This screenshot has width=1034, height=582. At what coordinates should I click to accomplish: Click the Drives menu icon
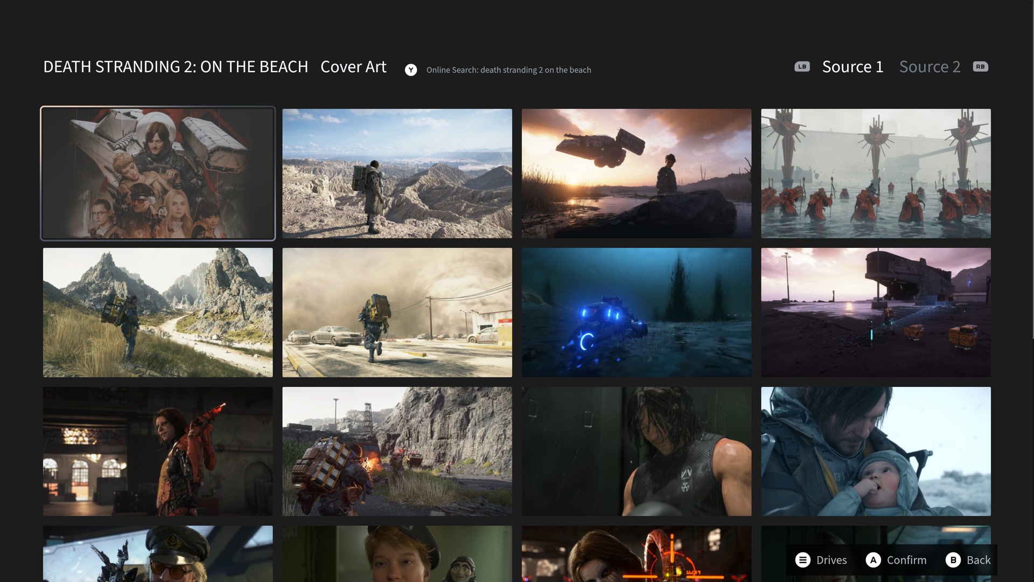point(802,560)
